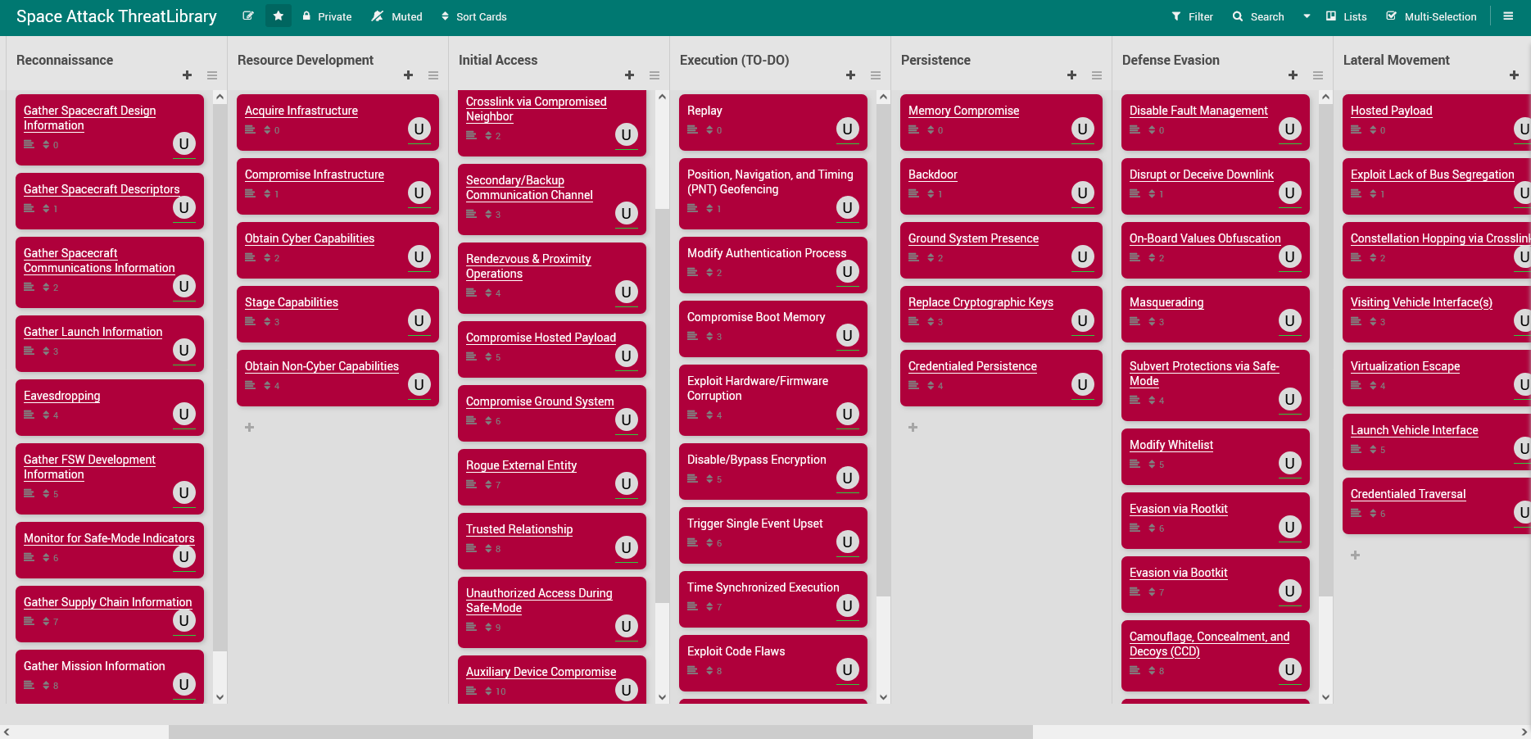
Task: Open the Acquire Infrastructure card link
Action: [x=301, y=111]
